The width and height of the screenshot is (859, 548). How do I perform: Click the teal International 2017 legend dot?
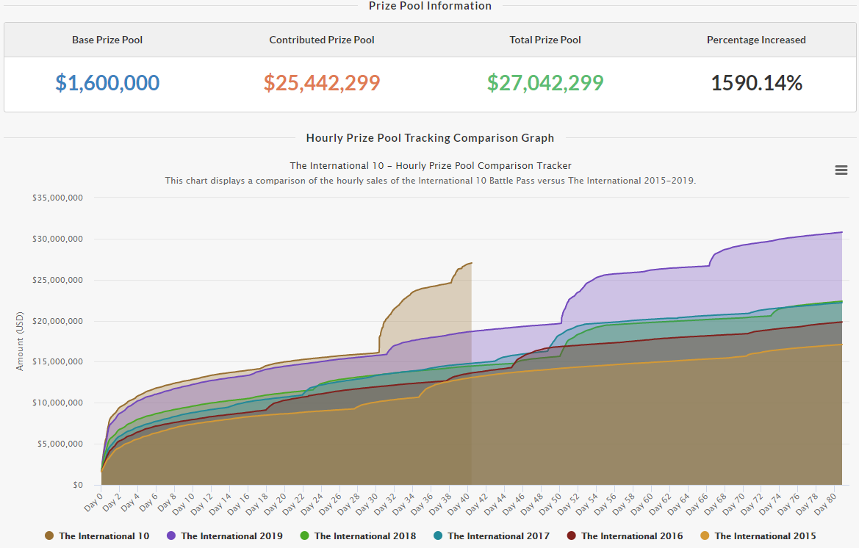(438, 536)
